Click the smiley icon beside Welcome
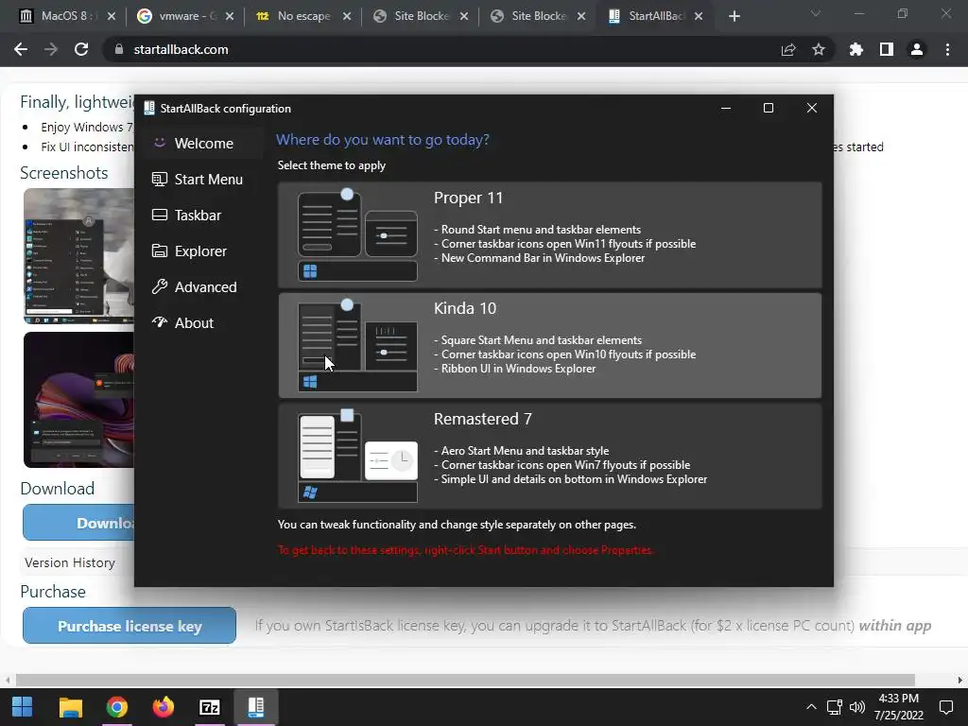Viewport: 968px width, 726px height. [159, 143]
